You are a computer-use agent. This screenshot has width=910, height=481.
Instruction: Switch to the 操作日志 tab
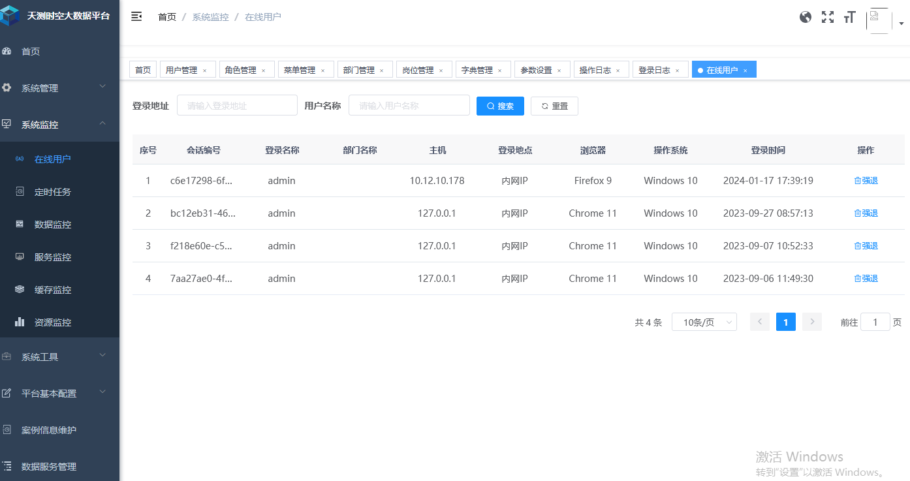tap(596, 69)
